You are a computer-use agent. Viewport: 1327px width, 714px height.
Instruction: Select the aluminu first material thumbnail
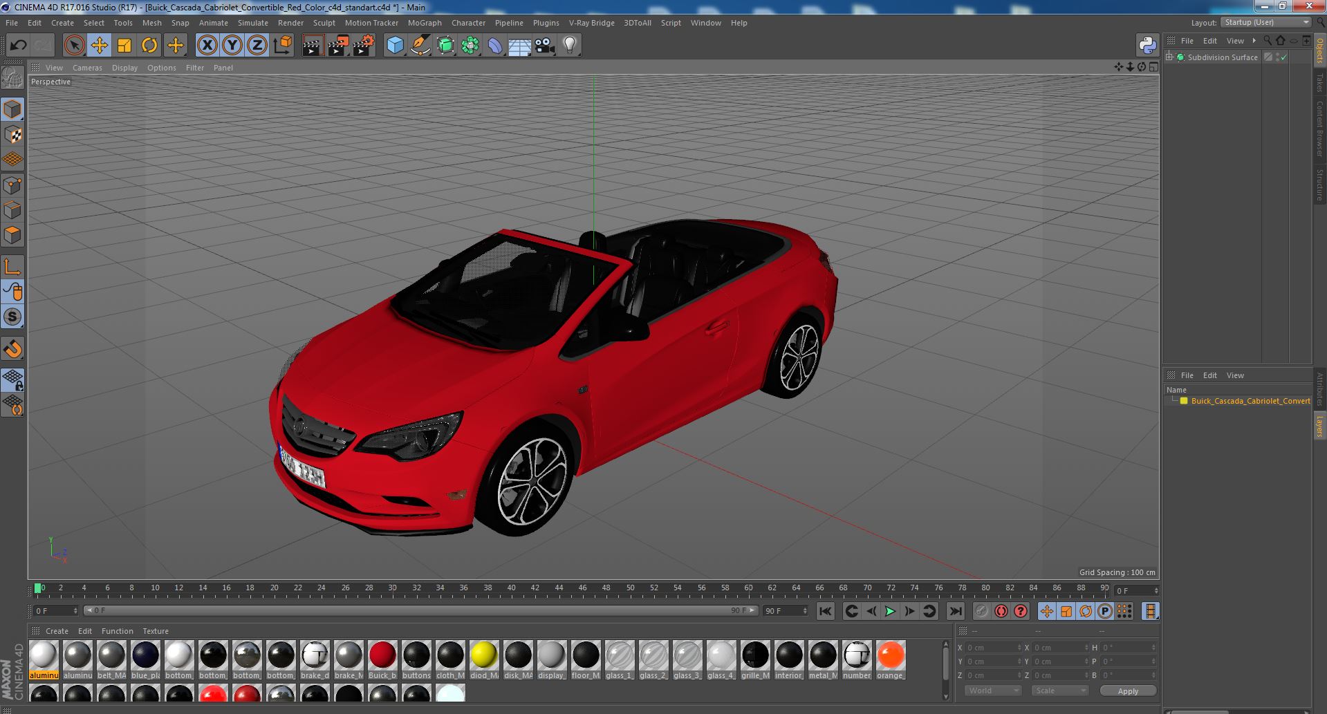(x=44, y=660)
